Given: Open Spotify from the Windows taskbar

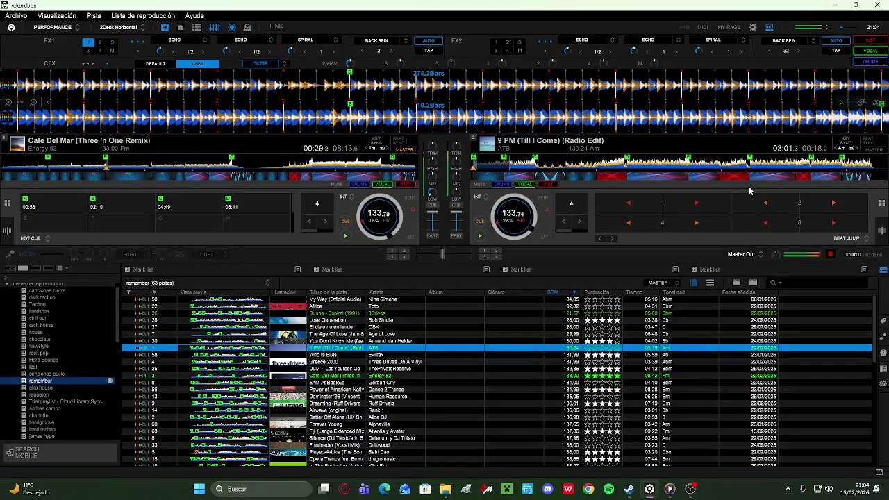Looking at the screenshot, I should pyautogui.click(x=608, y=489).
